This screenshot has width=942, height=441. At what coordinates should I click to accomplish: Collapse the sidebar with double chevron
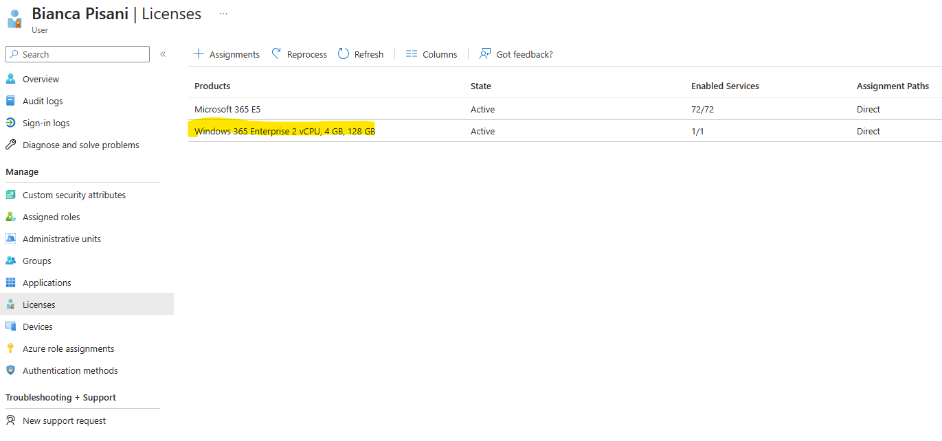click(x=163, y=54)
